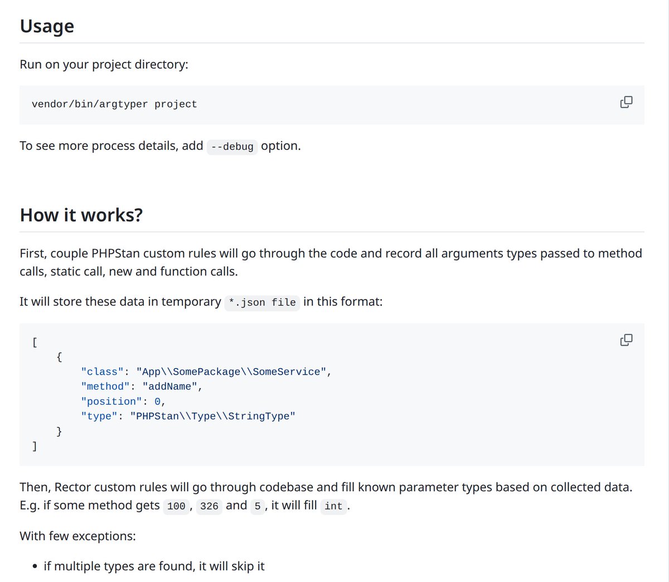The width and height of the screenshot is (669, 582).
Task: Click "Run on your project directory:" text
Action: pos(104,65)
